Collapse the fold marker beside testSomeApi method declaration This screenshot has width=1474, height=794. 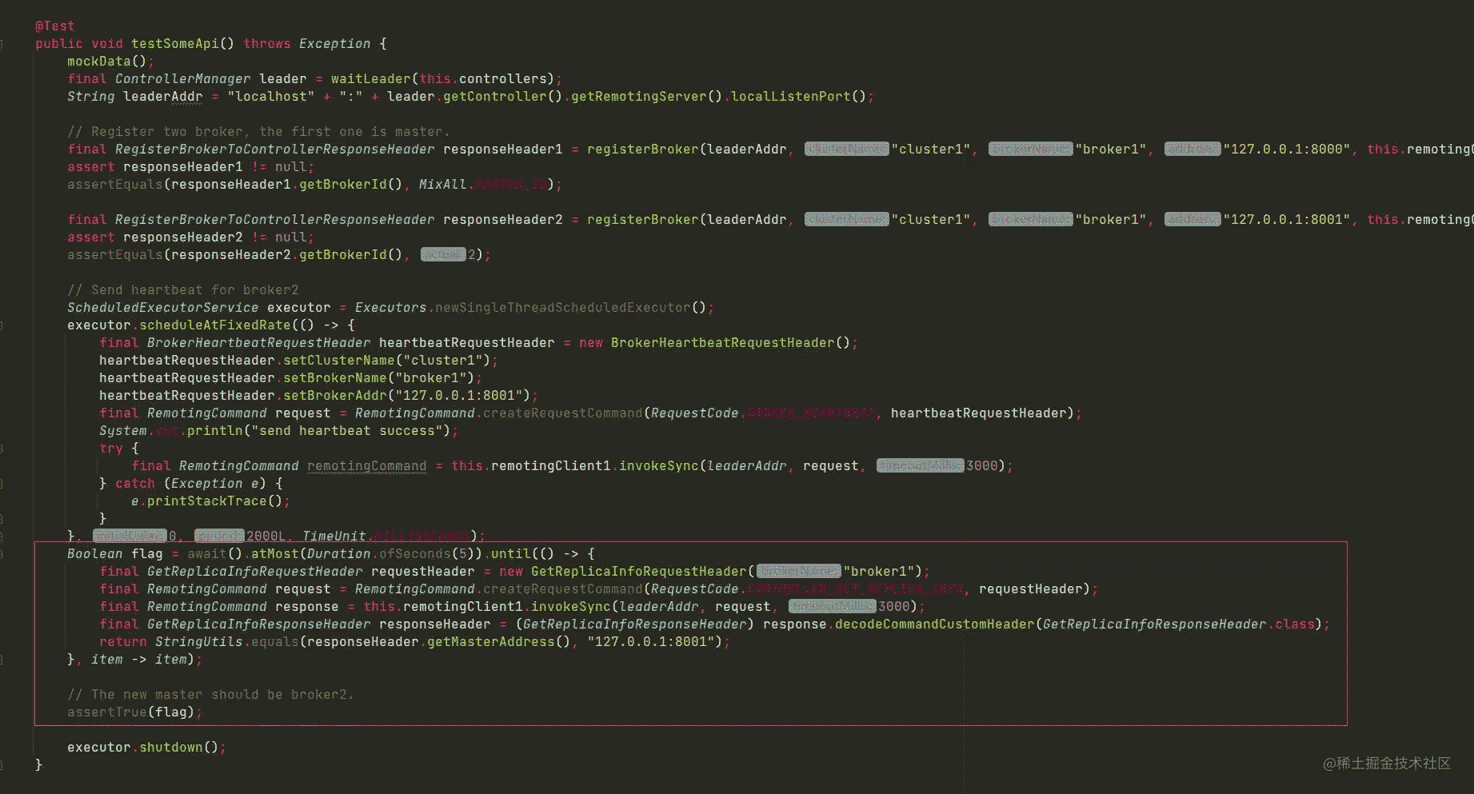click(2, 44)
